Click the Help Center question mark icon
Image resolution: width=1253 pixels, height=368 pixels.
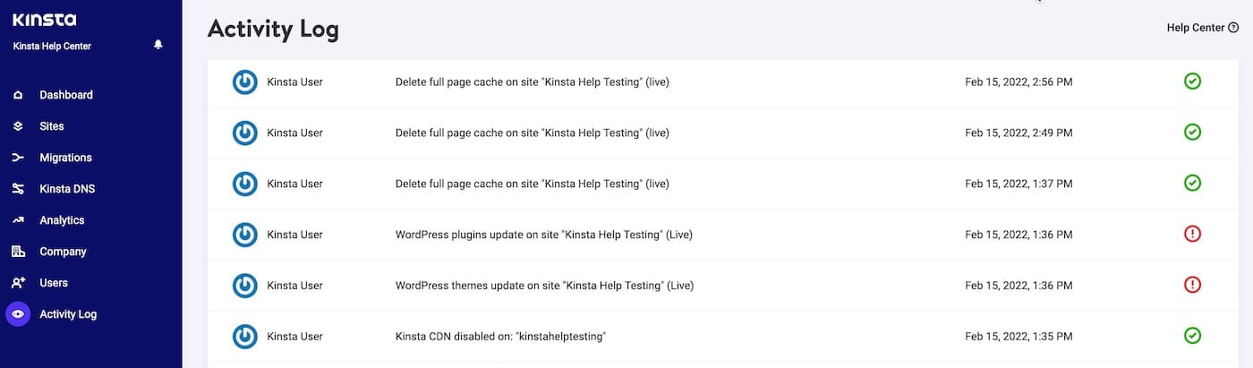click(x=1233, y=28)
